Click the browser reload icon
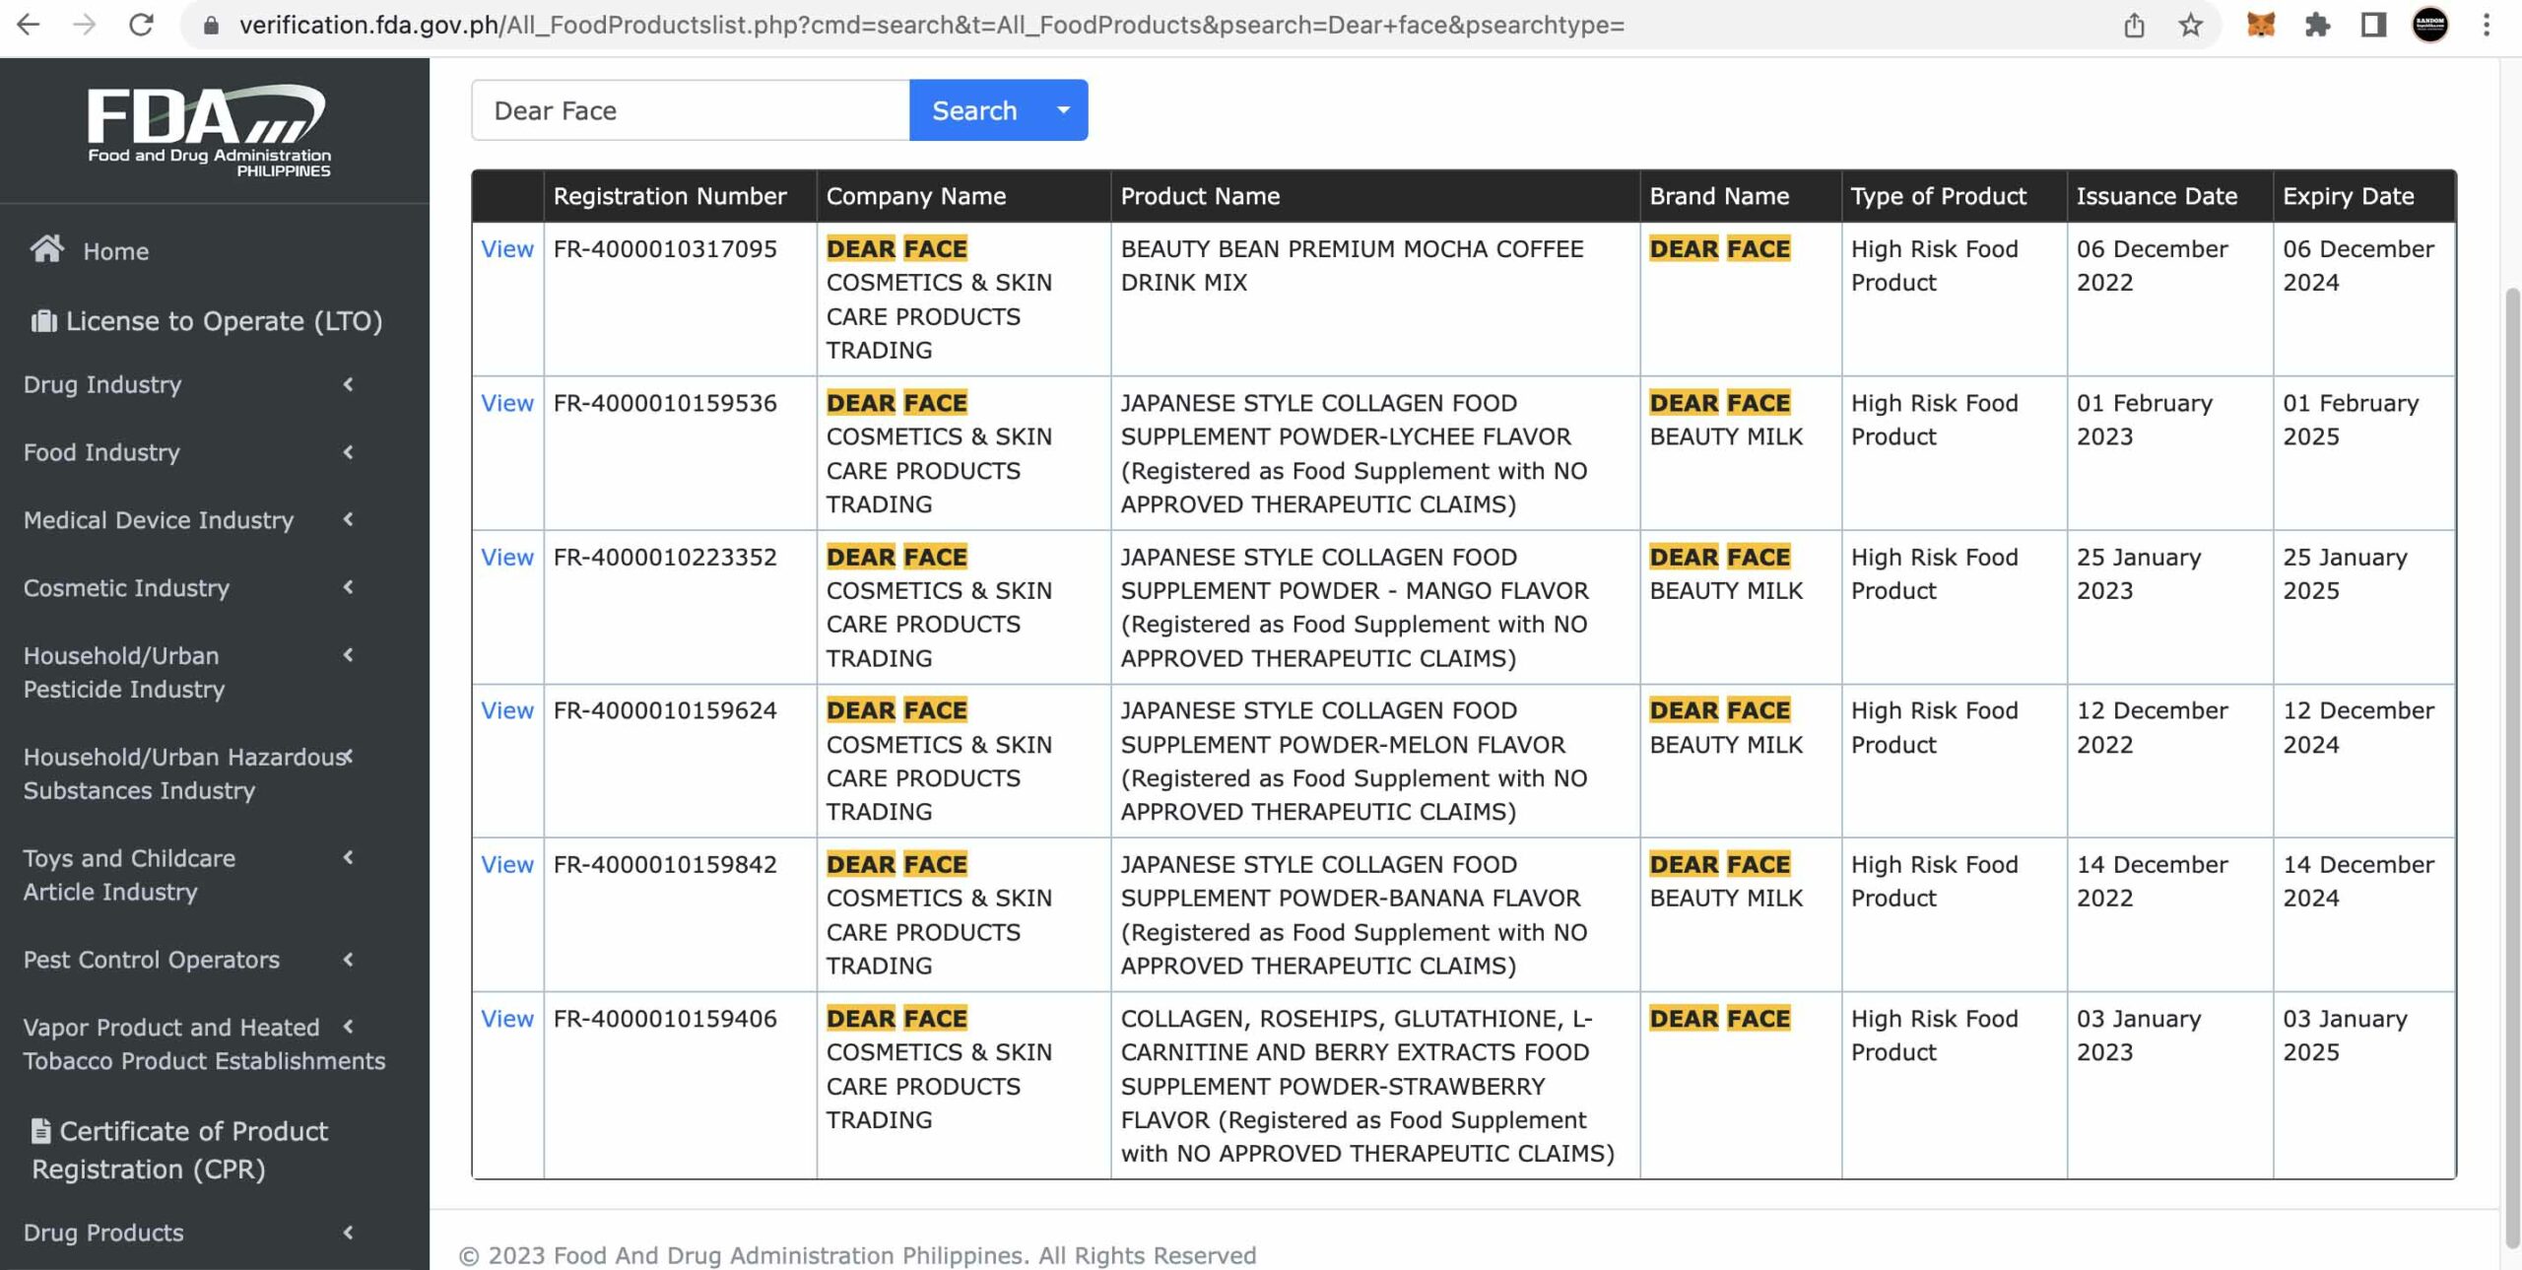Screen dimensions: 2522x1270 [x=141, y=25]
